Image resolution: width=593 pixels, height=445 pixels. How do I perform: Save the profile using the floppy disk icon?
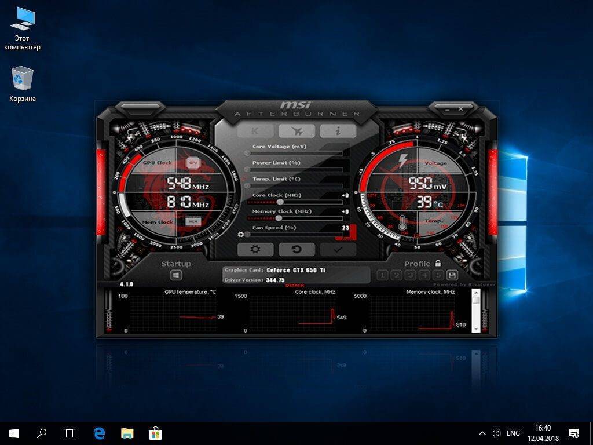tap(452, 275)
